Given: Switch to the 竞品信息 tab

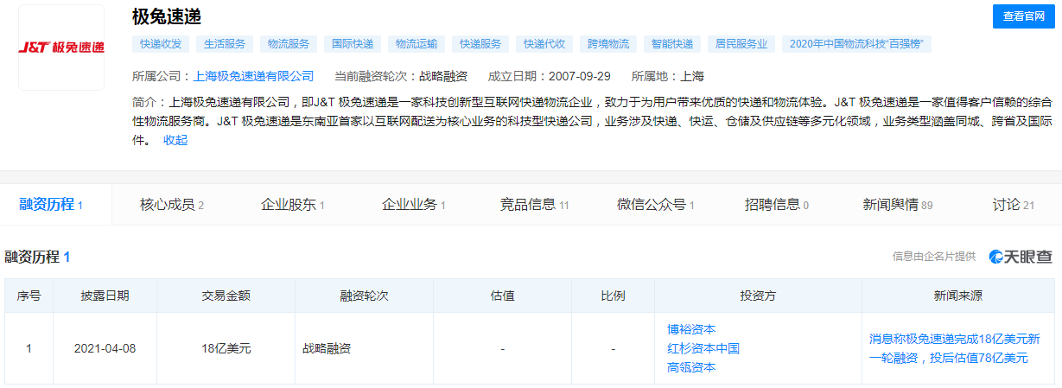Looking at the screenshot, I should 535,205.
